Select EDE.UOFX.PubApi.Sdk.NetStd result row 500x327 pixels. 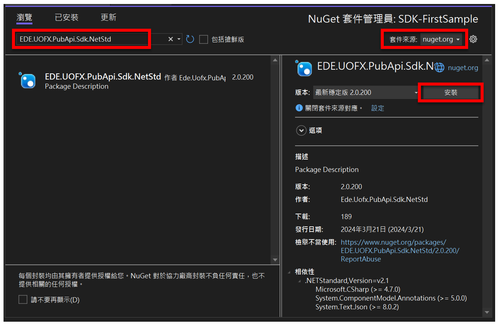(138, 81)
